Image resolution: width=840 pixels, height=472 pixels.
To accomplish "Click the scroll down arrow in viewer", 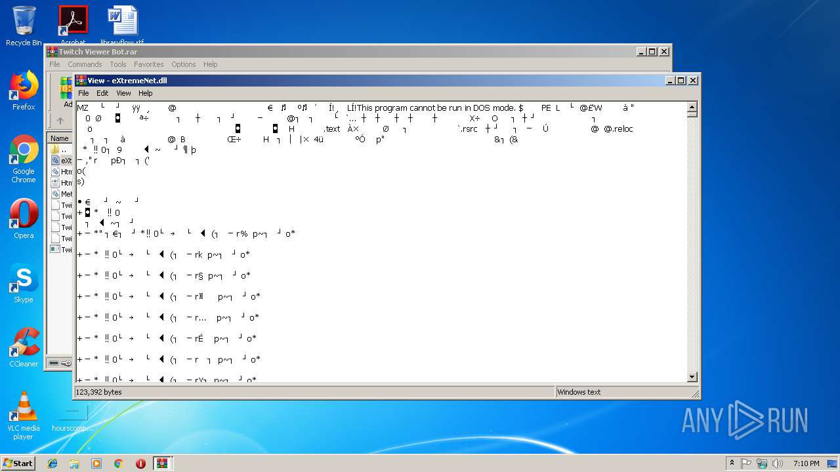I will tap(692, 377).
